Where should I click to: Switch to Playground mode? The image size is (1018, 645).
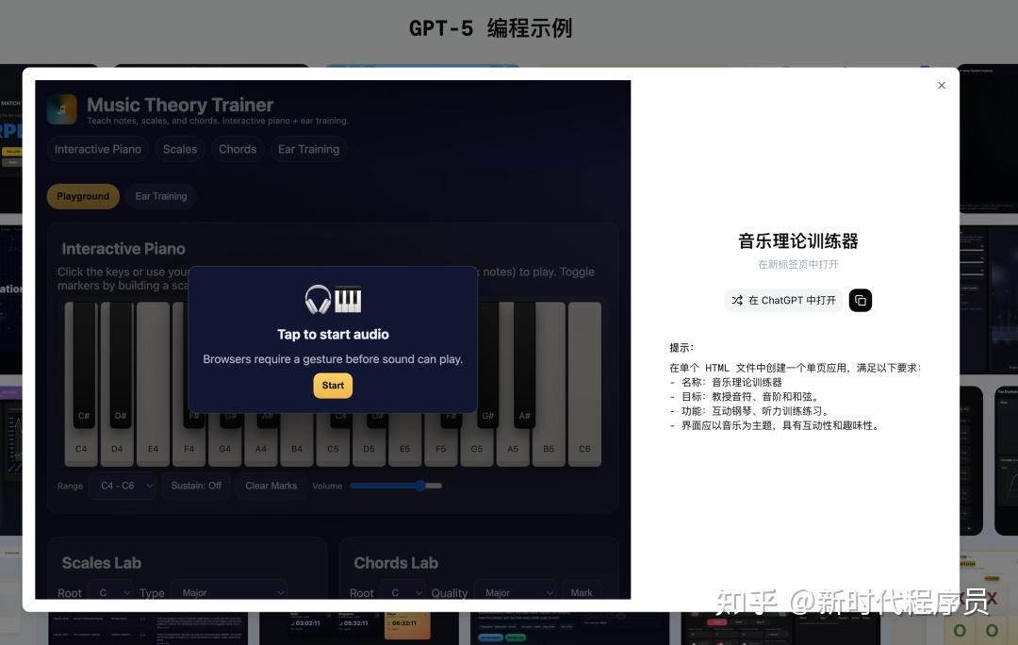tap(83, 196)
